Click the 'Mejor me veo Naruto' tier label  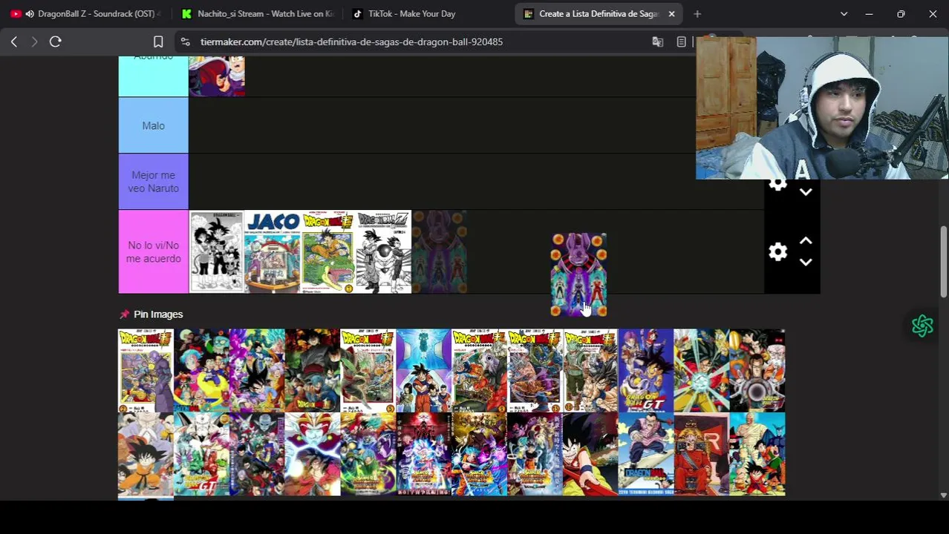(x=153, y=182)
